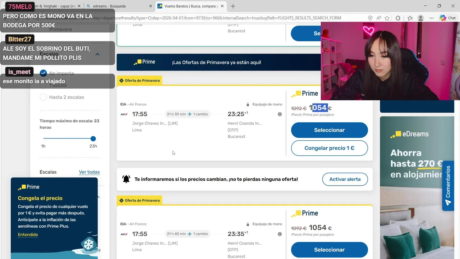Screen dimensions: 460x259
Task: Click Ver todas link under Escalas
Action: [89, 172]
